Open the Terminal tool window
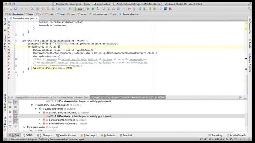 coord(126,135)
